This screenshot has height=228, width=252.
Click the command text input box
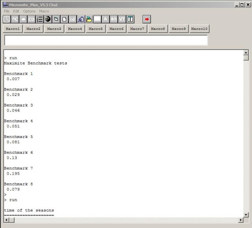coord(106,40)
